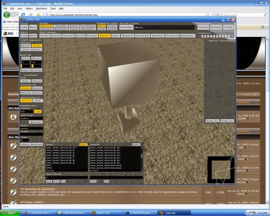This screenshot has height=216, width=270.
Task: Select CP1 in Name list
Action: coord(49,165)
